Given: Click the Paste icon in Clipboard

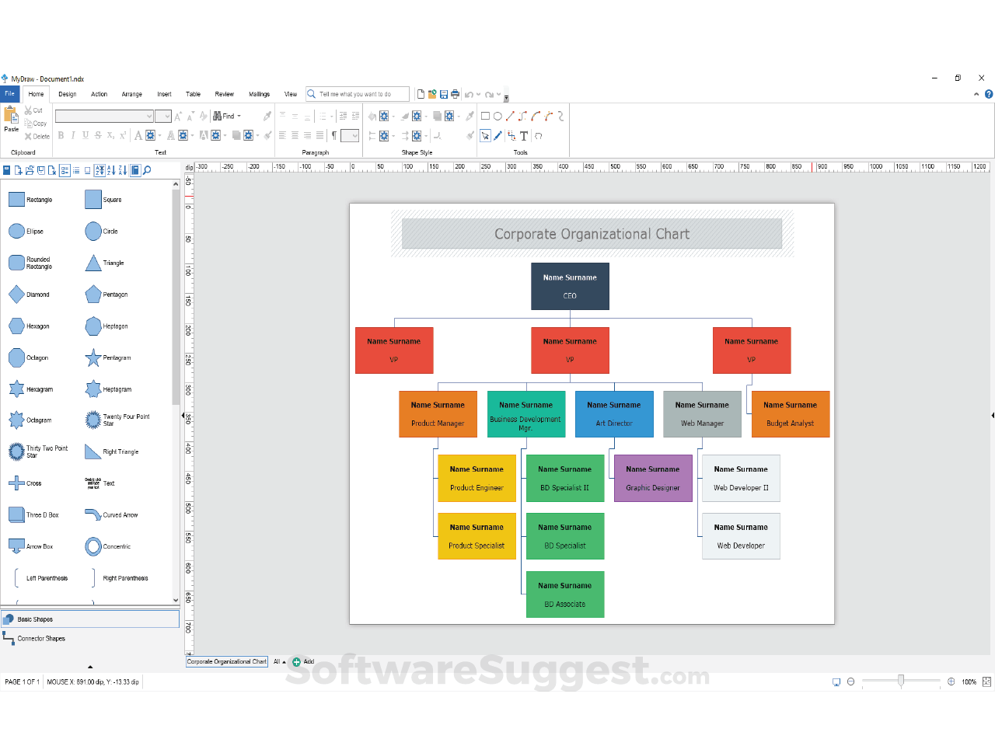Looking at the screenshot, I should (x=11, y=115).
